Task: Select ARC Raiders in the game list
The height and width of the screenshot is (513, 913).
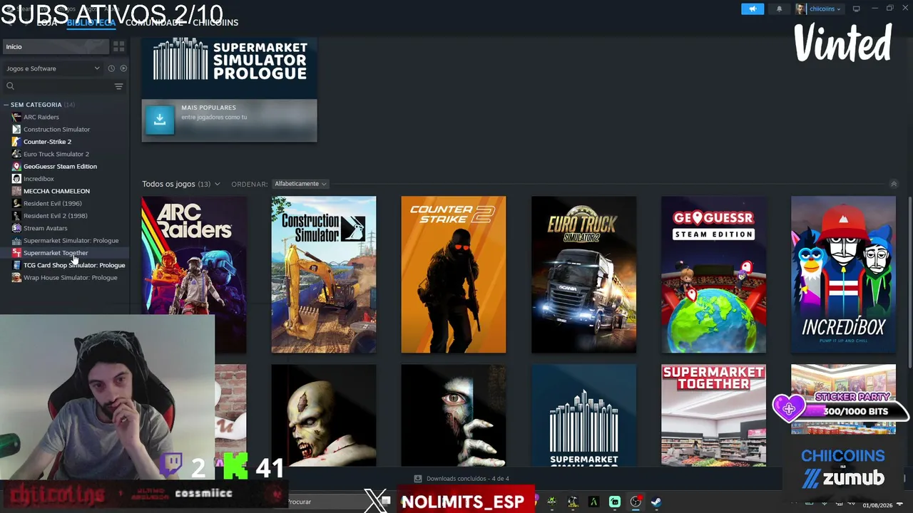Action: [x=41, y=117]
